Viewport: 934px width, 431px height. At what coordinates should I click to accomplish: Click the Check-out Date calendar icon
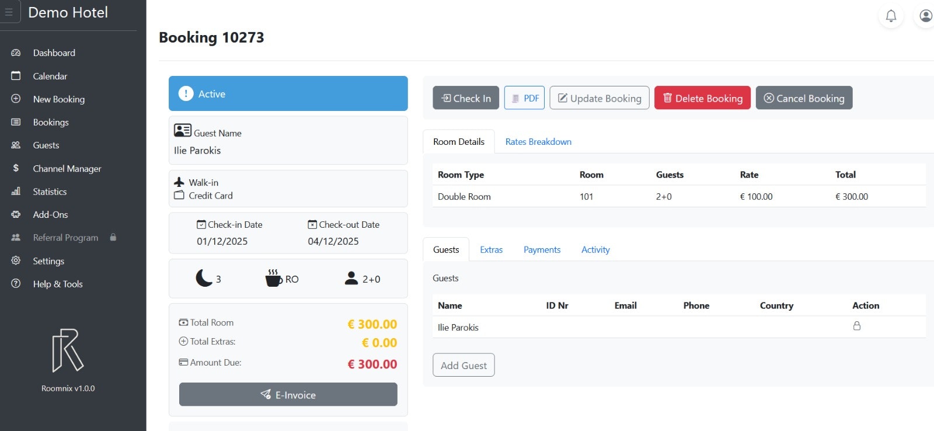click(x=312, y=224)
